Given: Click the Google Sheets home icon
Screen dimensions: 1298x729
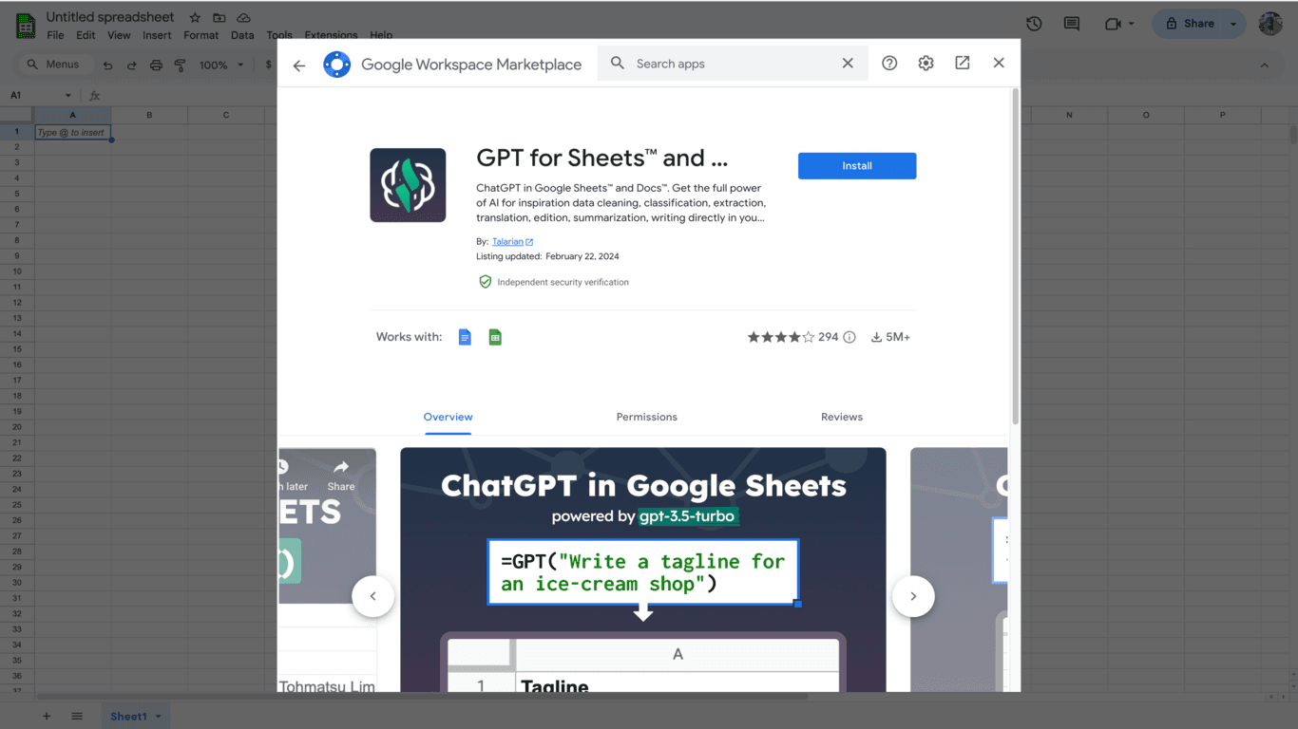Looking at the screenshot, I should pos(26,25).
